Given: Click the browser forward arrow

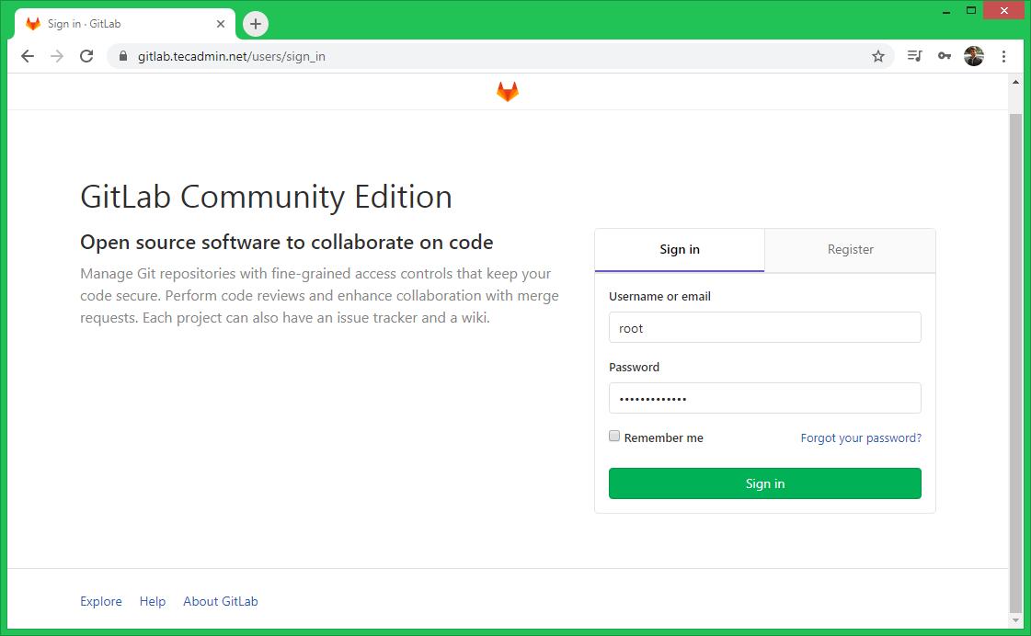Looking at the screenshot, I should (57, 56).
